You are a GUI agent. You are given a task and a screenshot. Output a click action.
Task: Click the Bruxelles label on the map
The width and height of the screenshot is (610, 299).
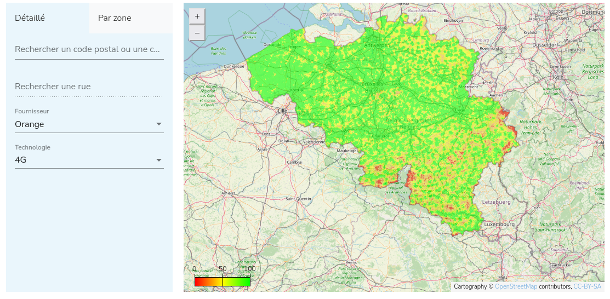pyautogui.click(x=372, y=84)
